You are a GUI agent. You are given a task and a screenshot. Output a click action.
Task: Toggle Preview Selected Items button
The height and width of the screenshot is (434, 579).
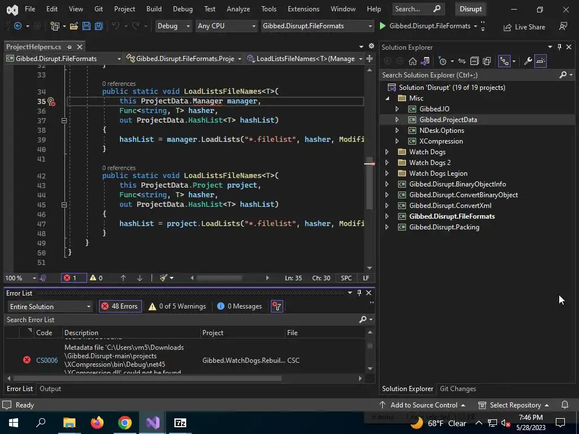click(x=540, y=61)
